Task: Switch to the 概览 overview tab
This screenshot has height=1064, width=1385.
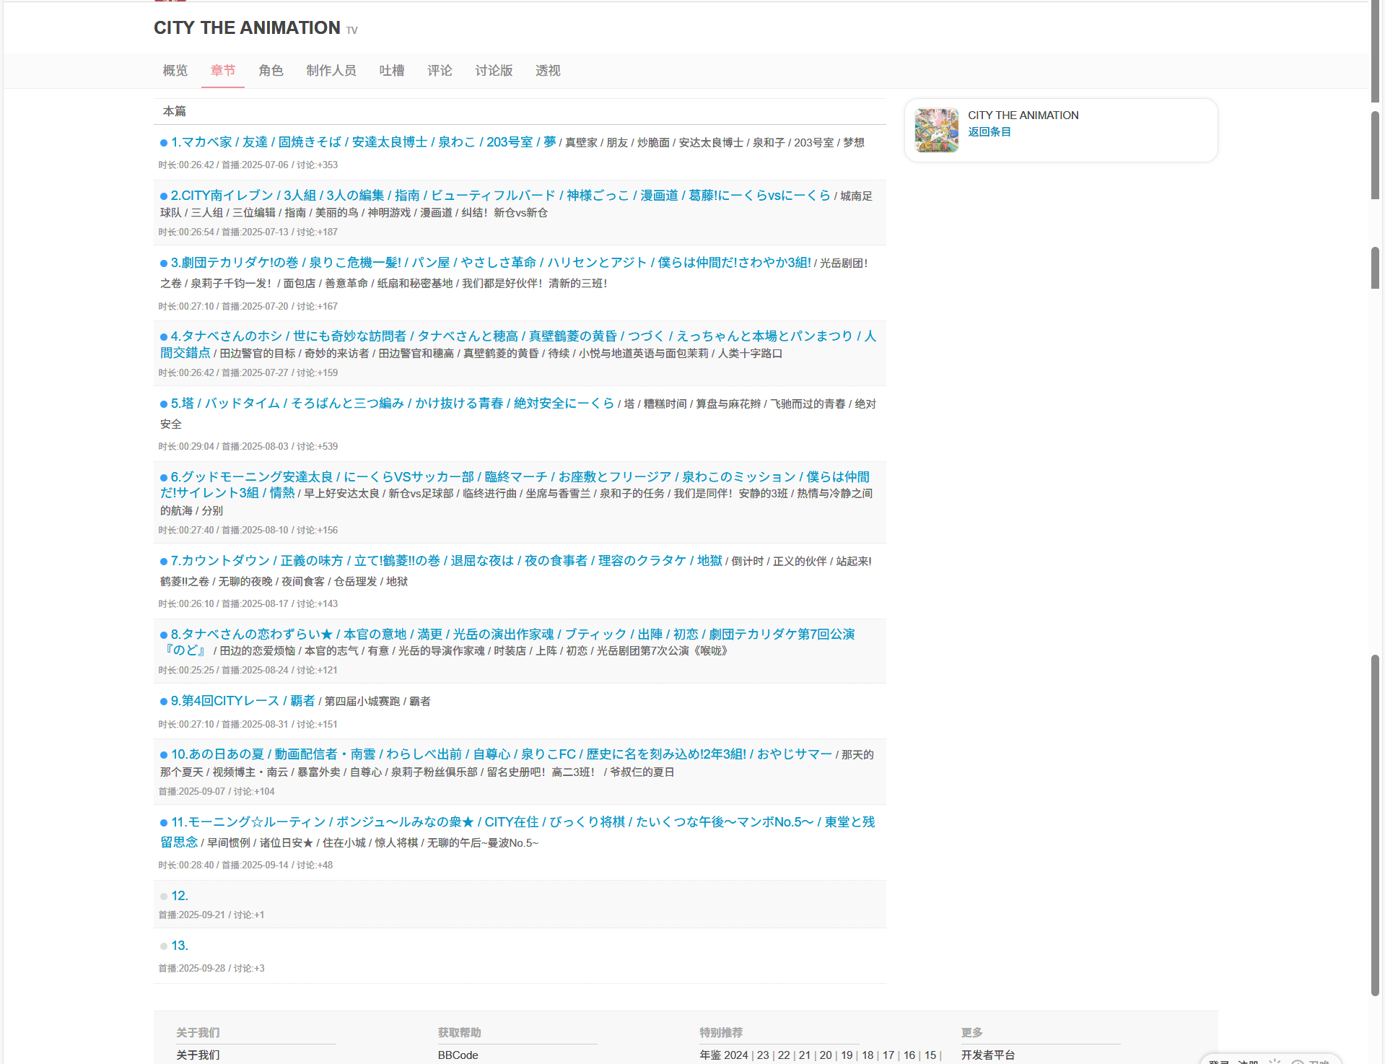Action: [x=175, y=71]
